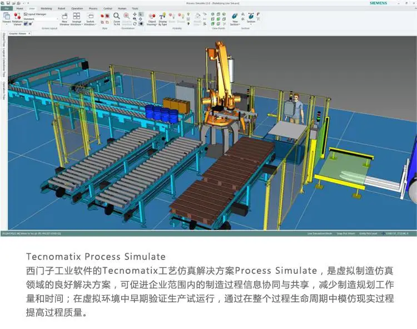The image size is (417, 329).
Task: Click the pan arrows icon in Orientation
Action: (x=135, y=14)
